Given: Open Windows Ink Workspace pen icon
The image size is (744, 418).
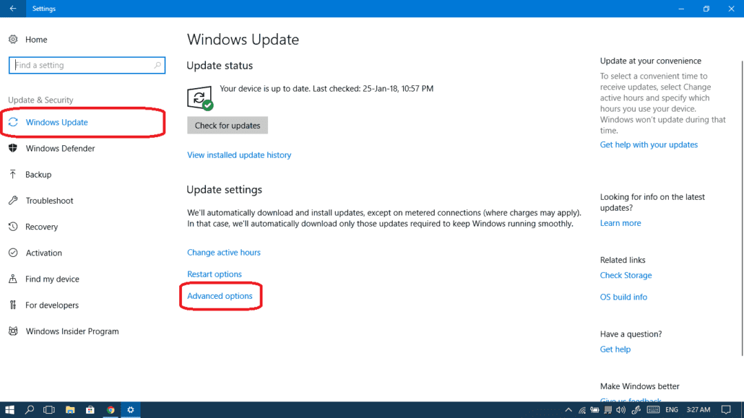Looking at the screenshot, I should click(637, 410).
